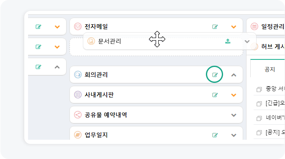The width and height of the screenshot is (285, 159).
Task: Open the 중앙 서 notice entry
Action: (x=275, y=89)
